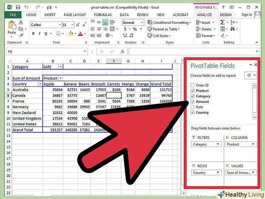Apply Italic formatting to the cell
Screen dimensions: 265x199
(39, 34)
